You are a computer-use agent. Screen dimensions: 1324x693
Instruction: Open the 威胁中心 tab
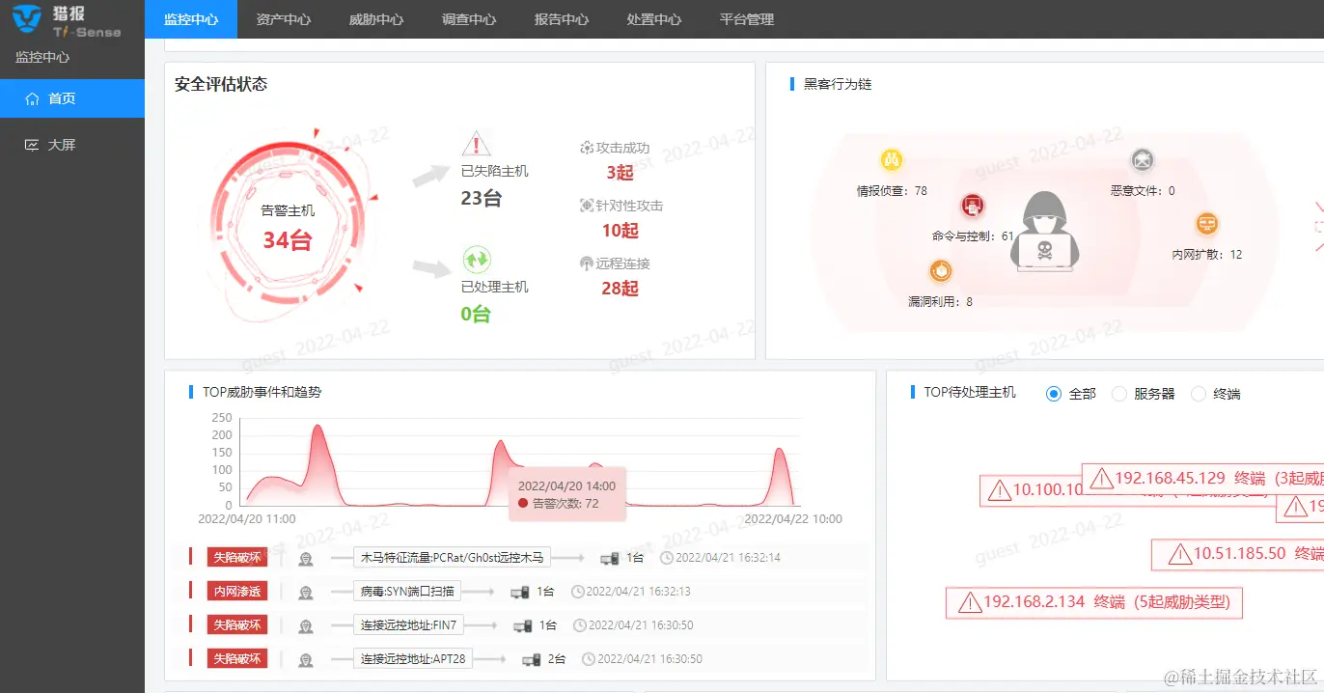tap(376, 19)
